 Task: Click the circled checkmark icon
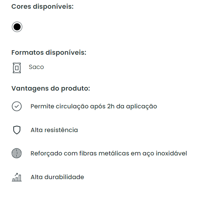[17, 106]
